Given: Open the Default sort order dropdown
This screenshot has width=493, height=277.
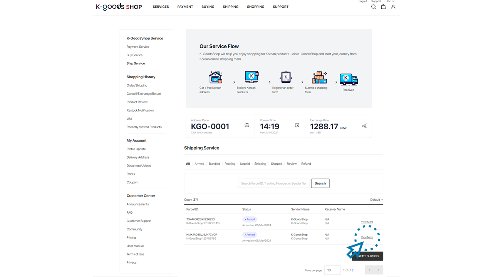Looking at the screenshot, I should 376,200.
